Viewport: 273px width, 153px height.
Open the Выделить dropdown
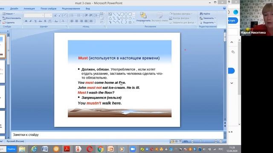coord(208,23)
